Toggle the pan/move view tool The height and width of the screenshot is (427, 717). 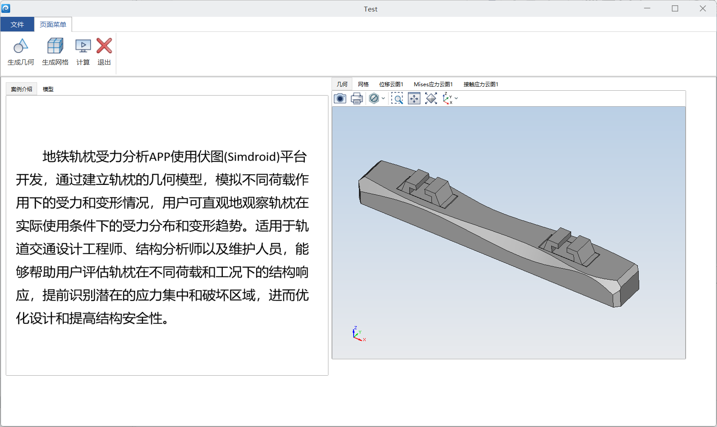414,98
